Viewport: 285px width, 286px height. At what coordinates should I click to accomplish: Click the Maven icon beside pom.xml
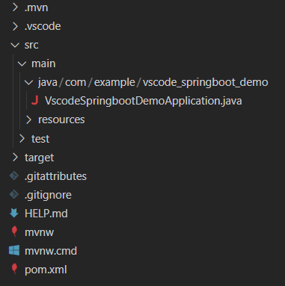pyautogui.click(x=14, y=269)
